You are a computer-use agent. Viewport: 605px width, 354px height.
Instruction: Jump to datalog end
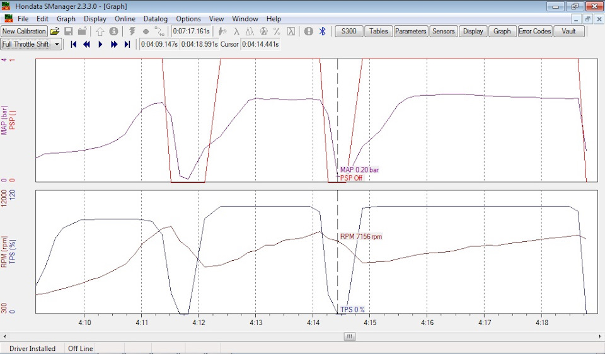[127, 44]
